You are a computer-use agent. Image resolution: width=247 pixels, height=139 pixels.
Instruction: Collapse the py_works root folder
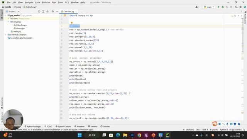[6, 15]
